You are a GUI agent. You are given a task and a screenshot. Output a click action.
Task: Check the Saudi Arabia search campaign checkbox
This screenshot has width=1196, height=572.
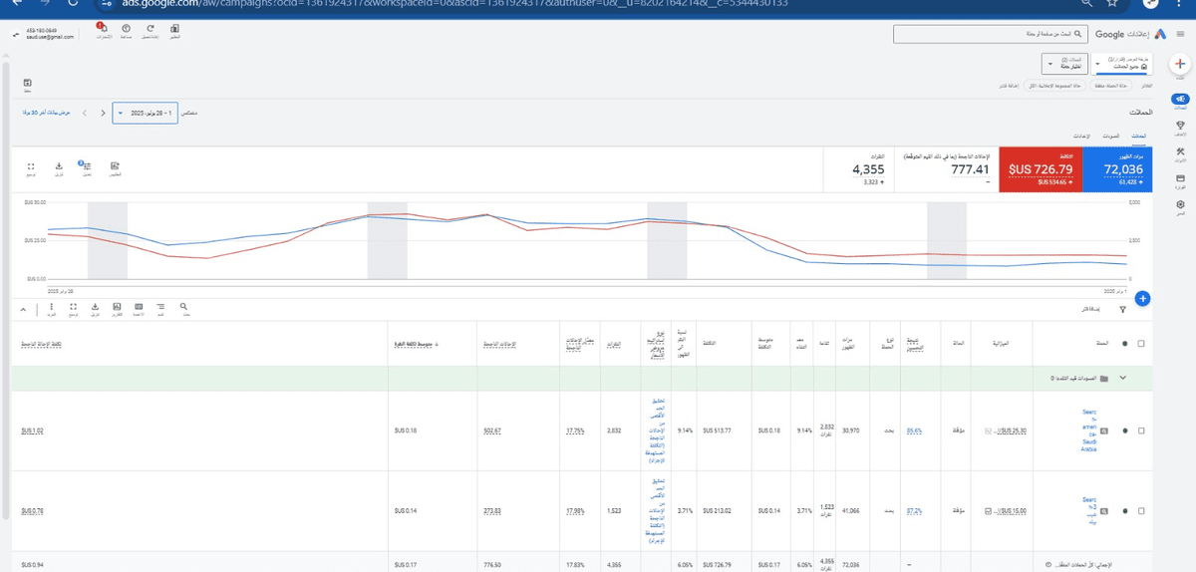point(1141,430)
